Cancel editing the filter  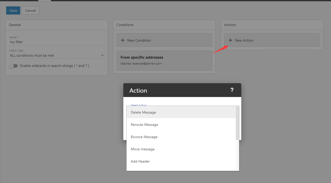[x=30, y=10]
